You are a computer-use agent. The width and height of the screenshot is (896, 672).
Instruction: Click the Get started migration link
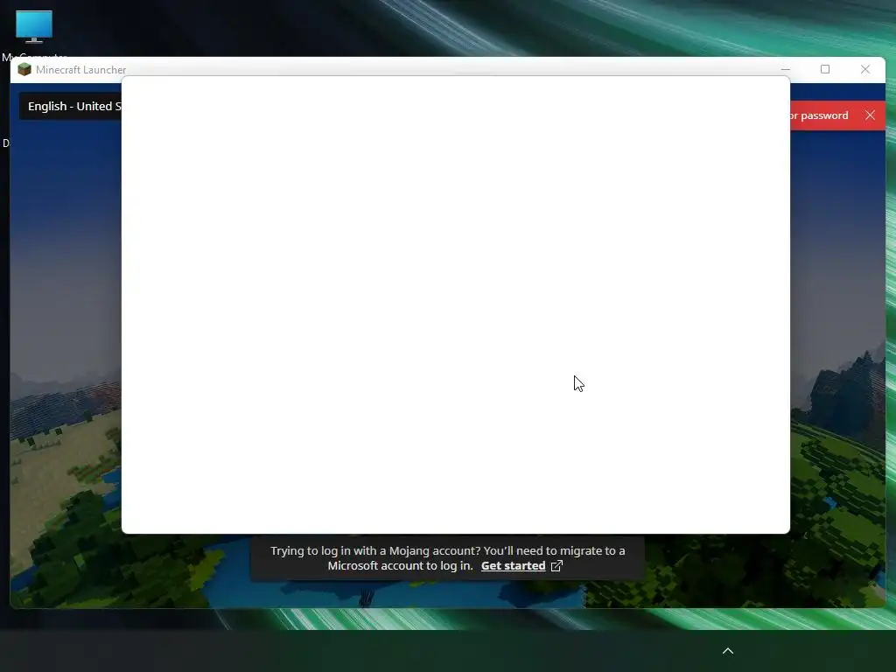[x=513, y=566]
